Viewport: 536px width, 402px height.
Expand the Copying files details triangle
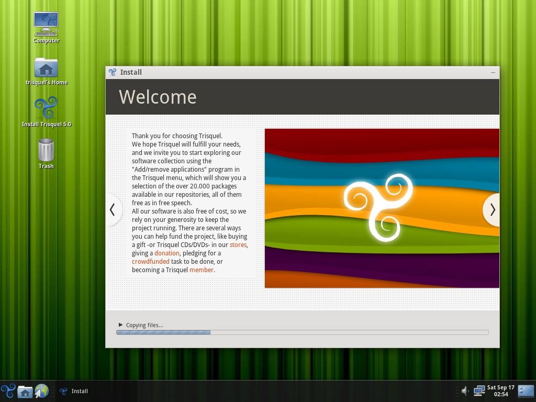[x=120, y=325]
